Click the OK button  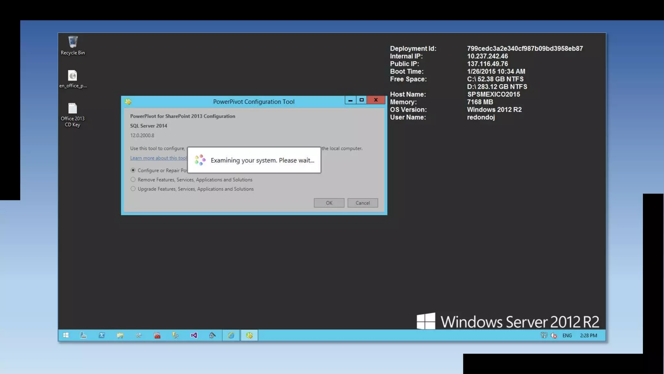pyautogui.click(x=329, y=203)
